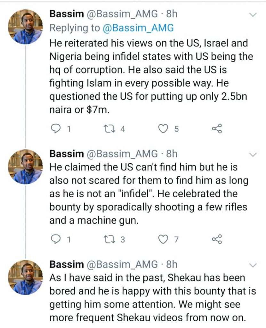Reply to the tweet about infidel states
The width and height of the screenshot is (266, 328).
click(x=57, y=129)
